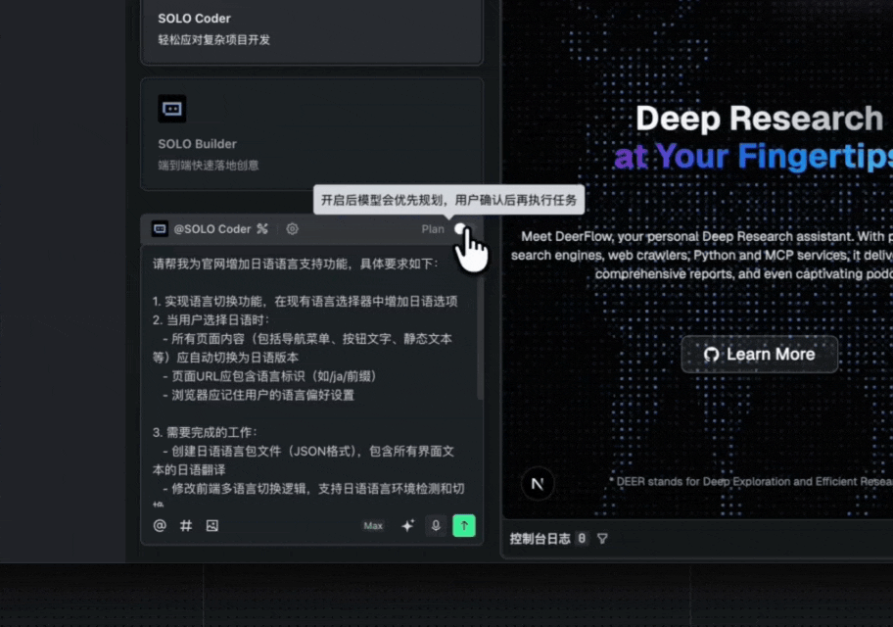Select the SOLO Builder agent card
The width and height of the screenshot is (893, 627).
tap(312, 134)
